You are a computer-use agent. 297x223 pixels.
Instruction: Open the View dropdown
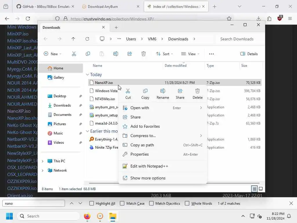(190, 54)
